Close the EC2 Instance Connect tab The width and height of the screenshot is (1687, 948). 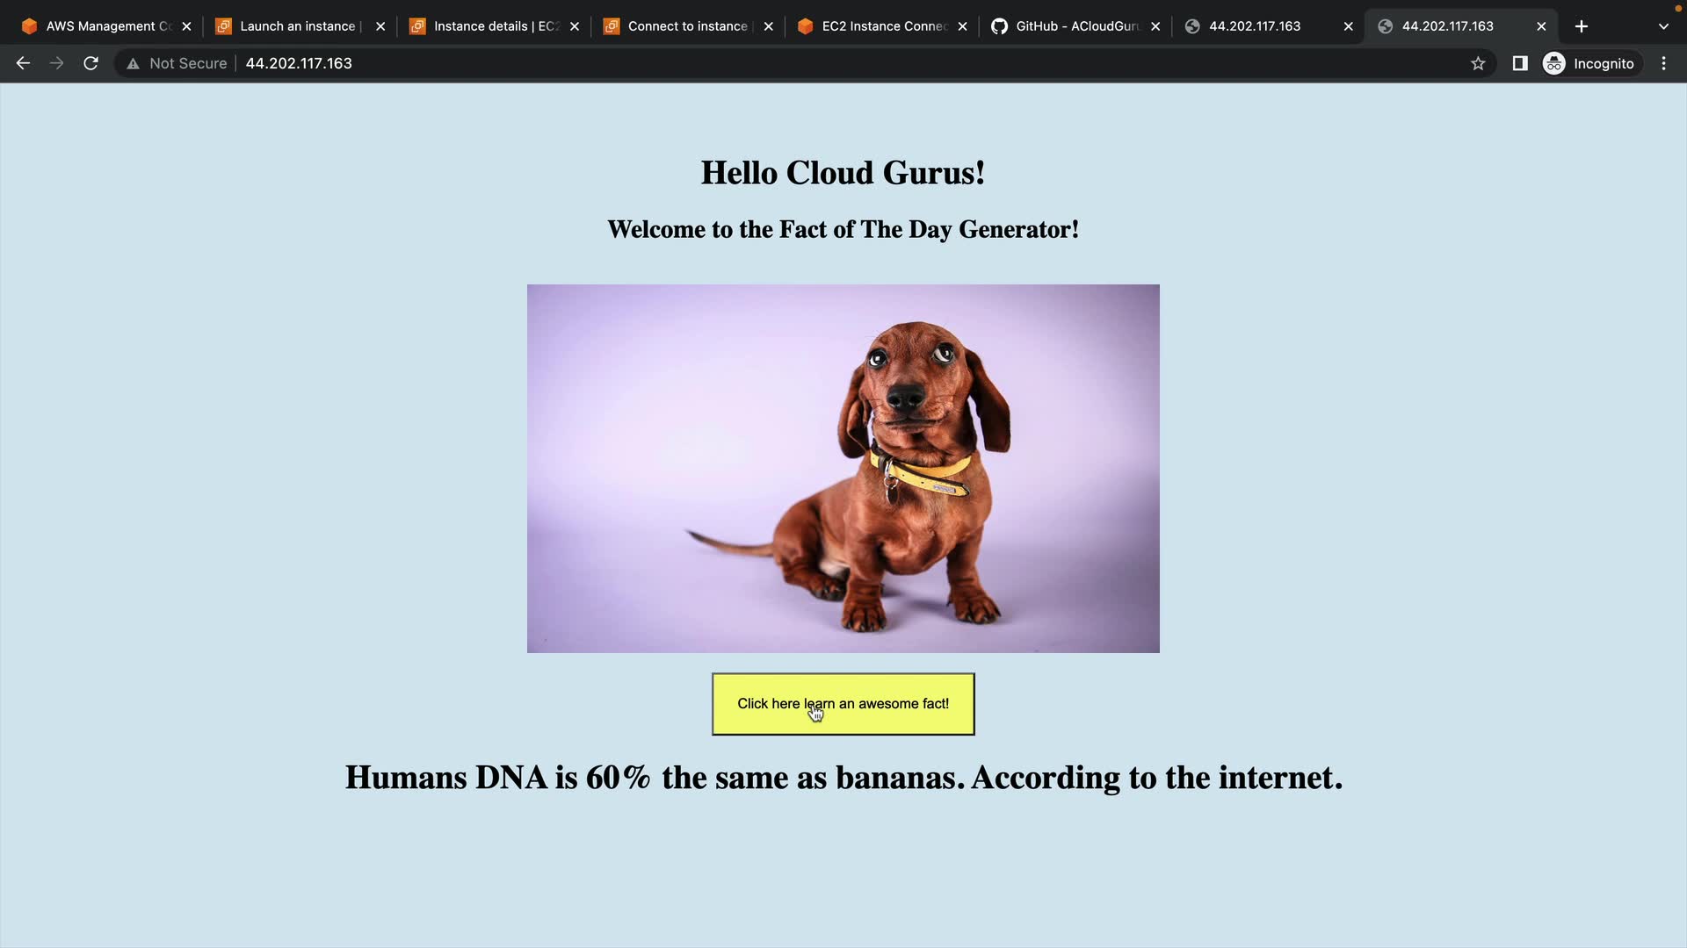(963, 26)
